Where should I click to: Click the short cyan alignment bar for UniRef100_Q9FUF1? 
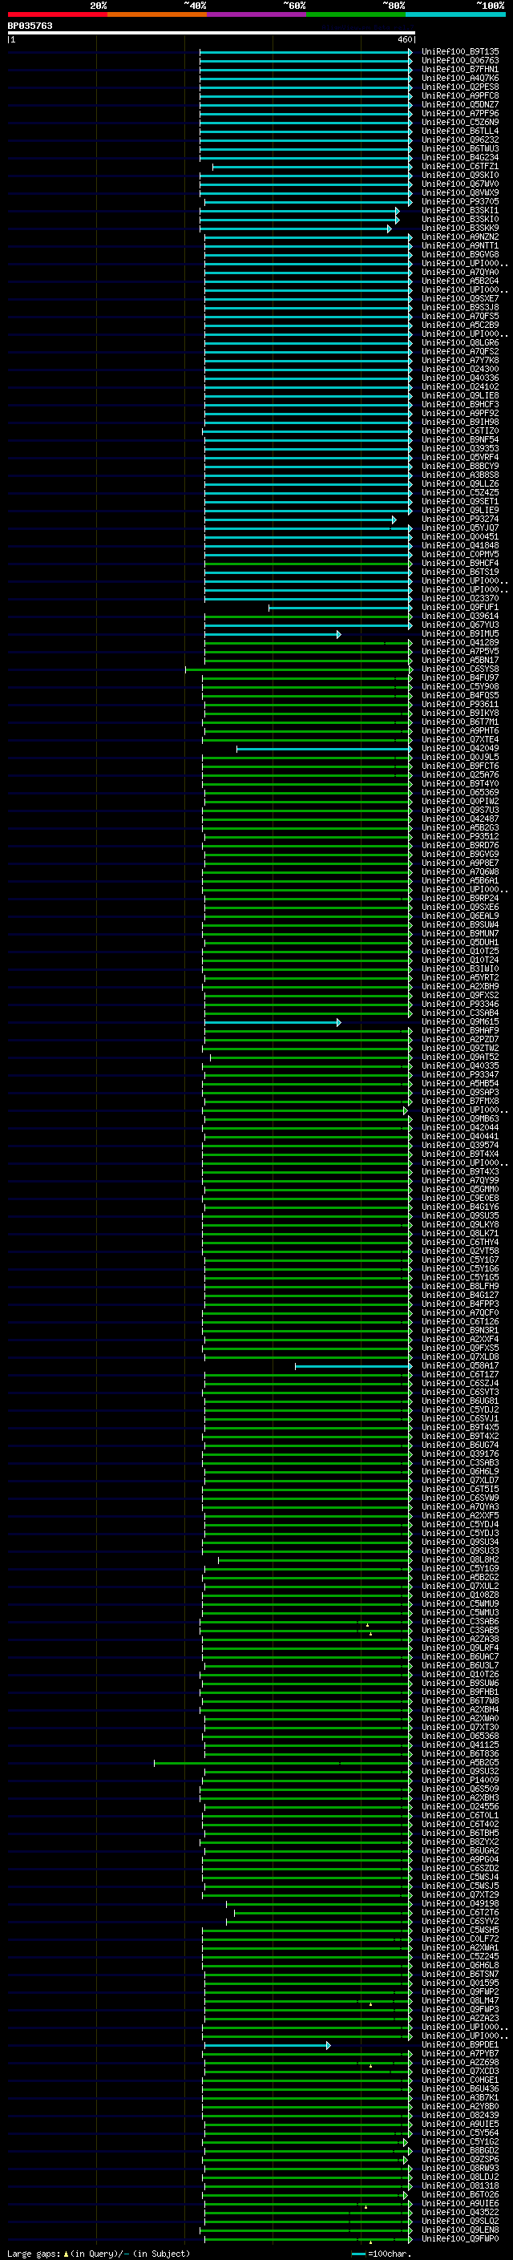pyautogui.click(x=340, y=607)
